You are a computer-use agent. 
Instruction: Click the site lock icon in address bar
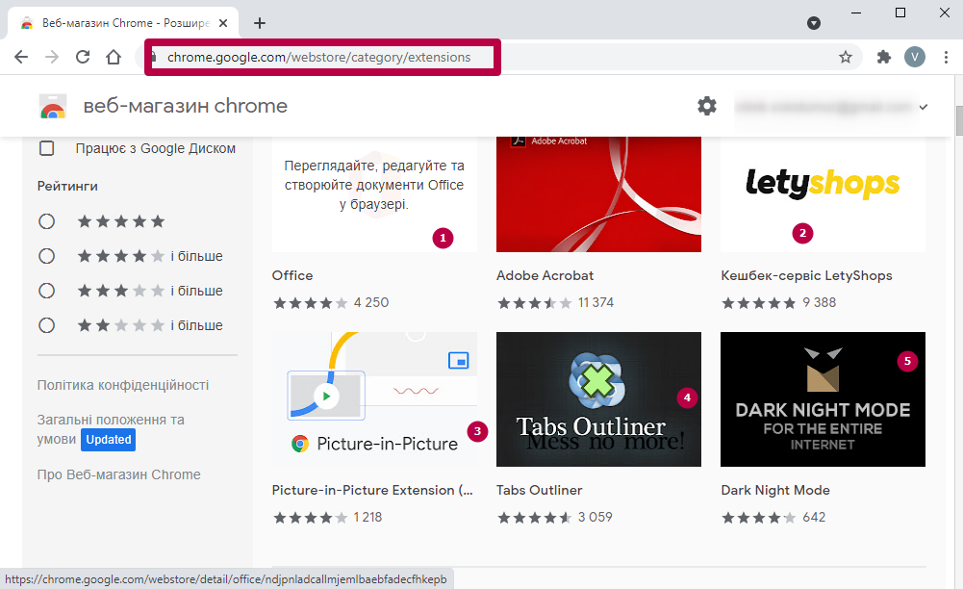(155, 57)
